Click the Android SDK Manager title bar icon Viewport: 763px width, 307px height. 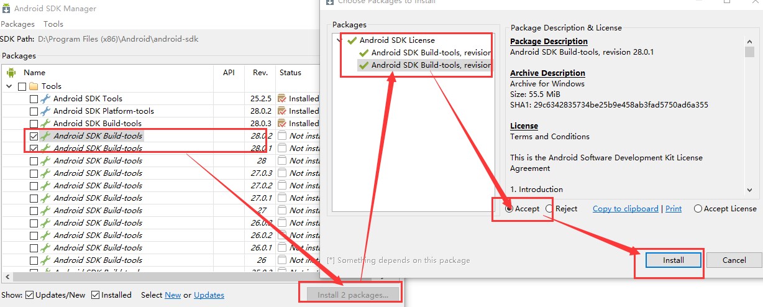click(x=5, y=9)
